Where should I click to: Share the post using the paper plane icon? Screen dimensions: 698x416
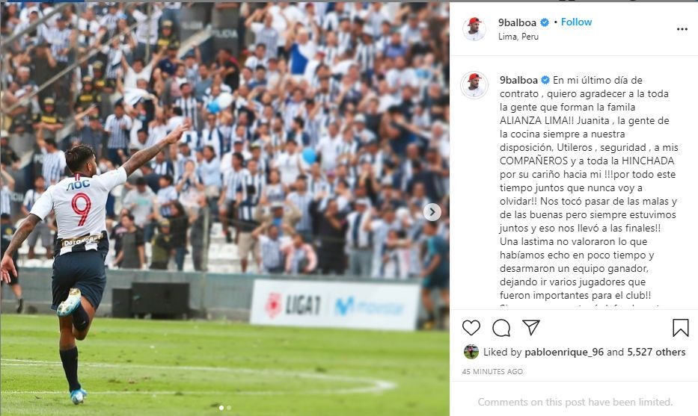click(x=531, y=328)
